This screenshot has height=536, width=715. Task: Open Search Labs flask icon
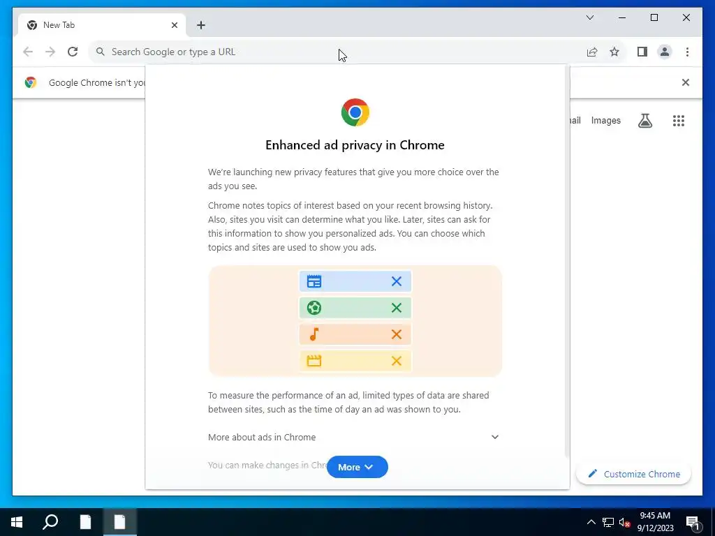coord(644,120)
